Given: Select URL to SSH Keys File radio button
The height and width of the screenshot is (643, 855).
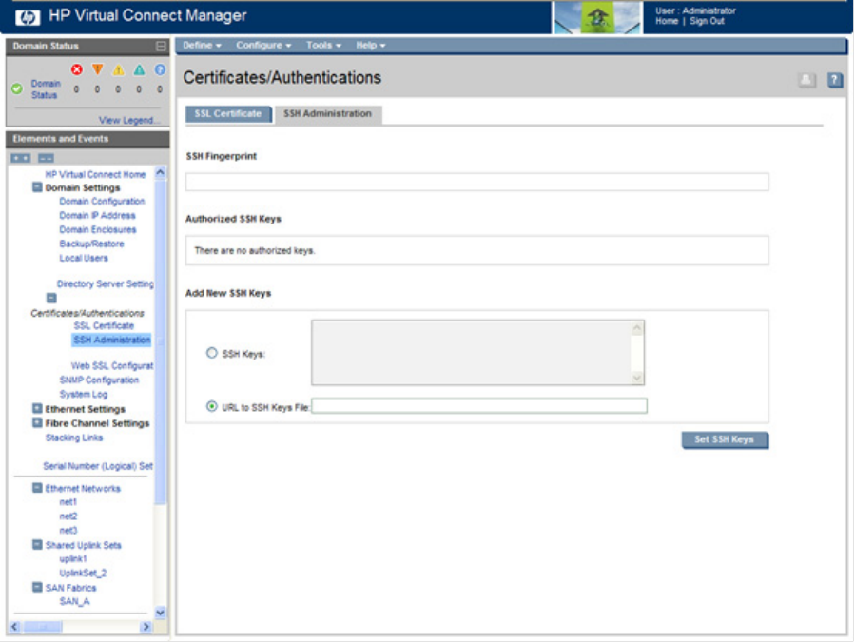Looking at the screenshot, I should (x=211, y=406).
